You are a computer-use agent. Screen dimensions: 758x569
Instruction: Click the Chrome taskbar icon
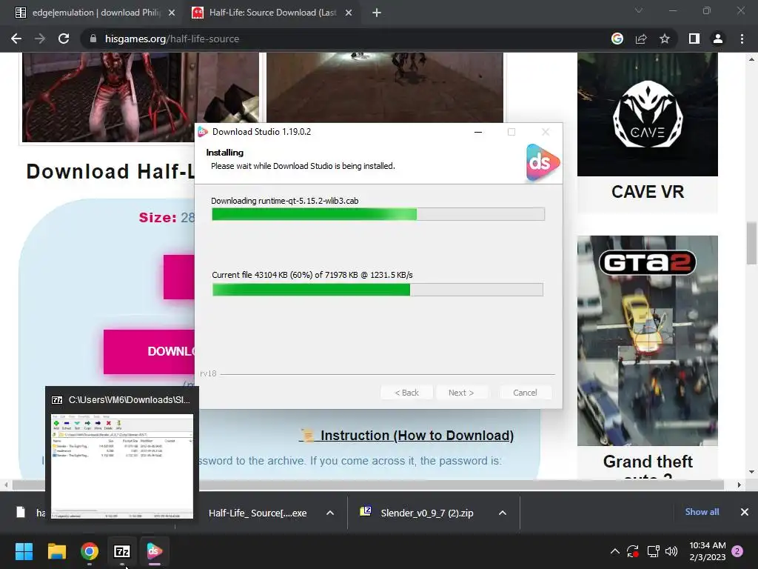90,551
